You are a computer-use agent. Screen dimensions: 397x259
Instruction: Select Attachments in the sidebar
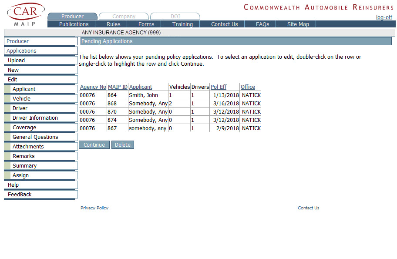tap(28, 147)
